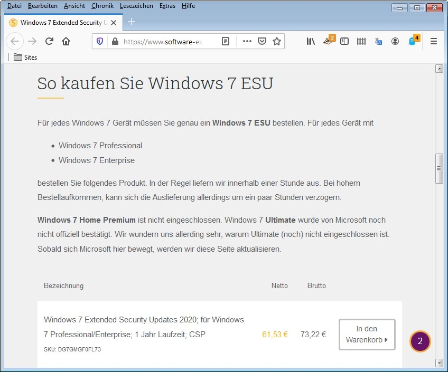Open the Extras menu
Viewport: 448px width, 372px height.
[x=167, y=6]
